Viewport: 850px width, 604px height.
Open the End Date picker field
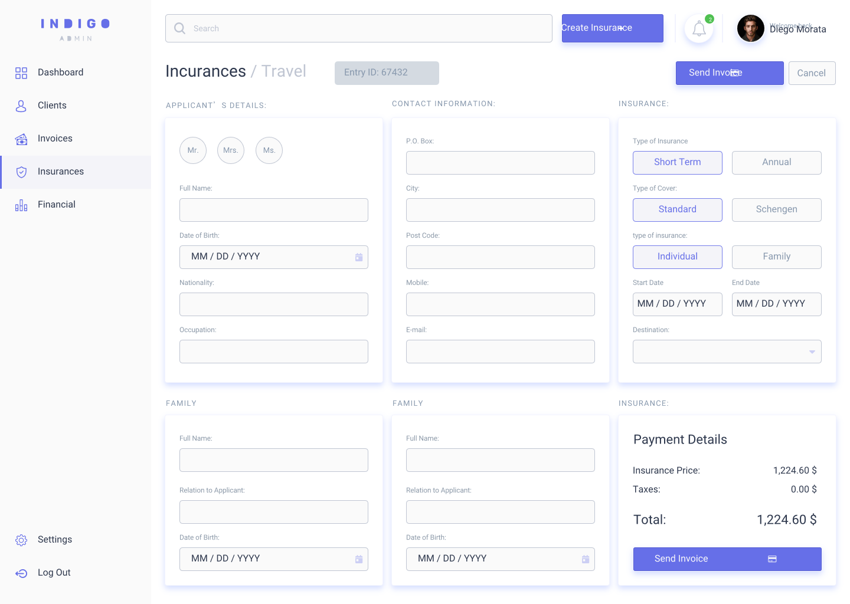click(x=777, y=304)
